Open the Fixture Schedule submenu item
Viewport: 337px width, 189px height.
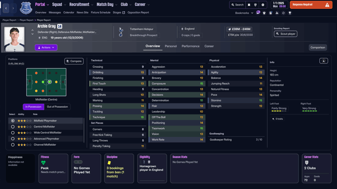100,13
